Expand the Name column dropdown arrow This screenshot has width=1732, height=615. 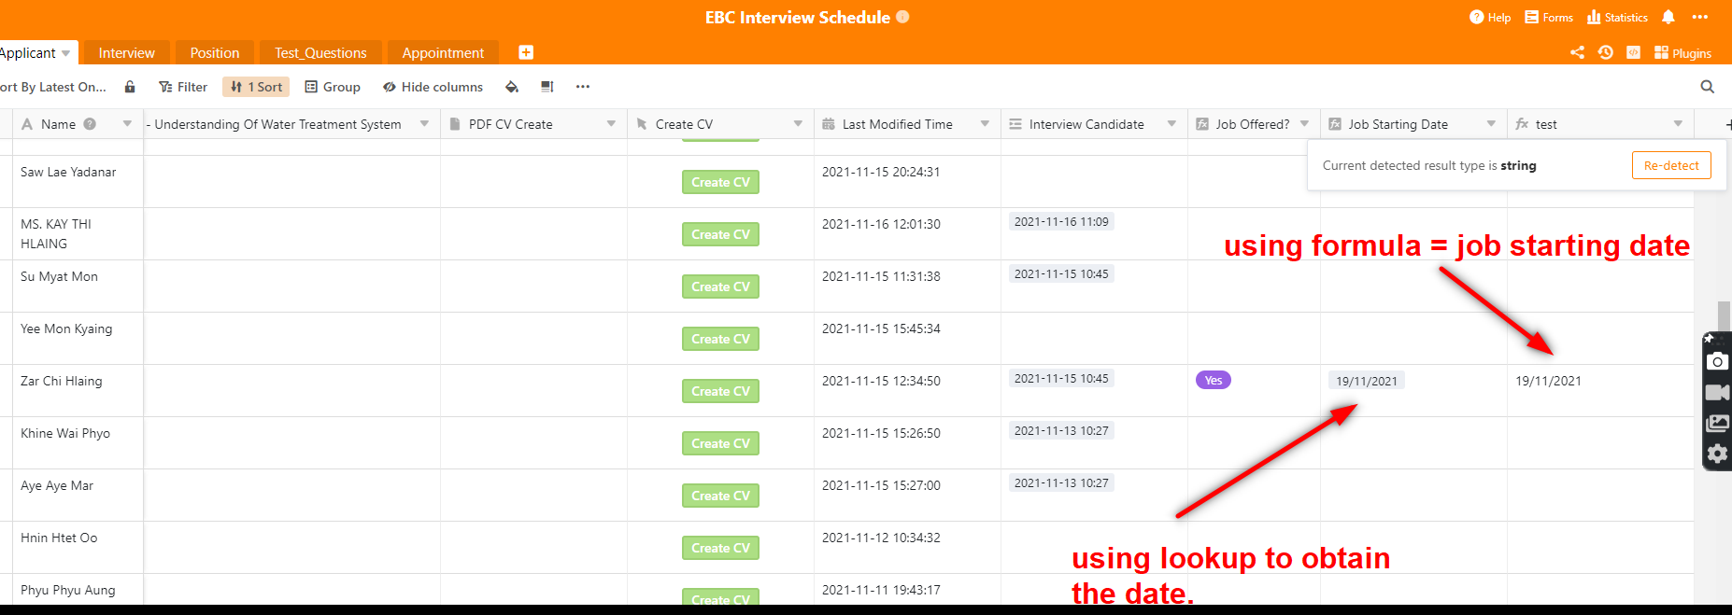tap(127, 124)
